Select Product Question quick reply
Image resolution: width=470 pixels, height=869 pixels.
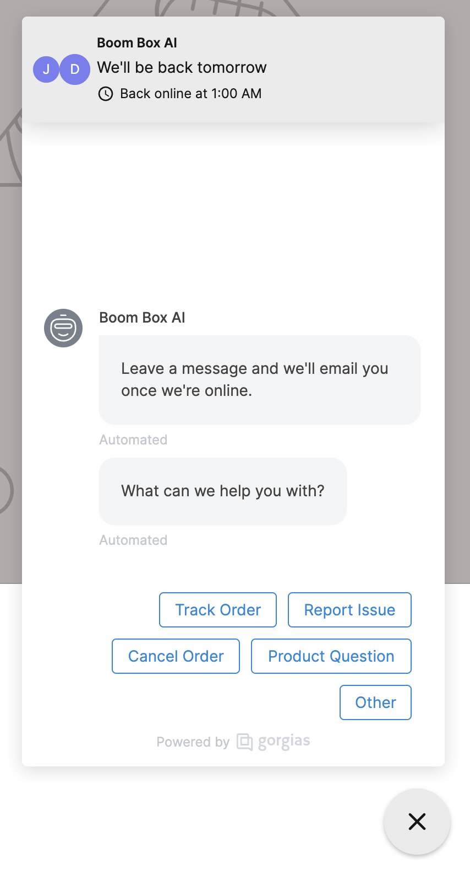point(331,656)
